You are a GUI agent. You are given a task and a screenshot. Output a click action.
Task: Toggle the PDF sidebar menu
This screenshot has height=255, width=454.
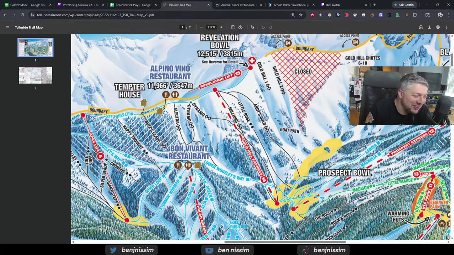7,27
